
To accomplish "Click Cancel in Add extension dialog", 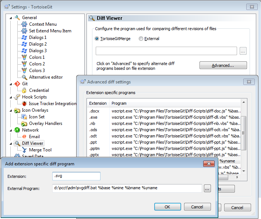I will coord(197,207).
